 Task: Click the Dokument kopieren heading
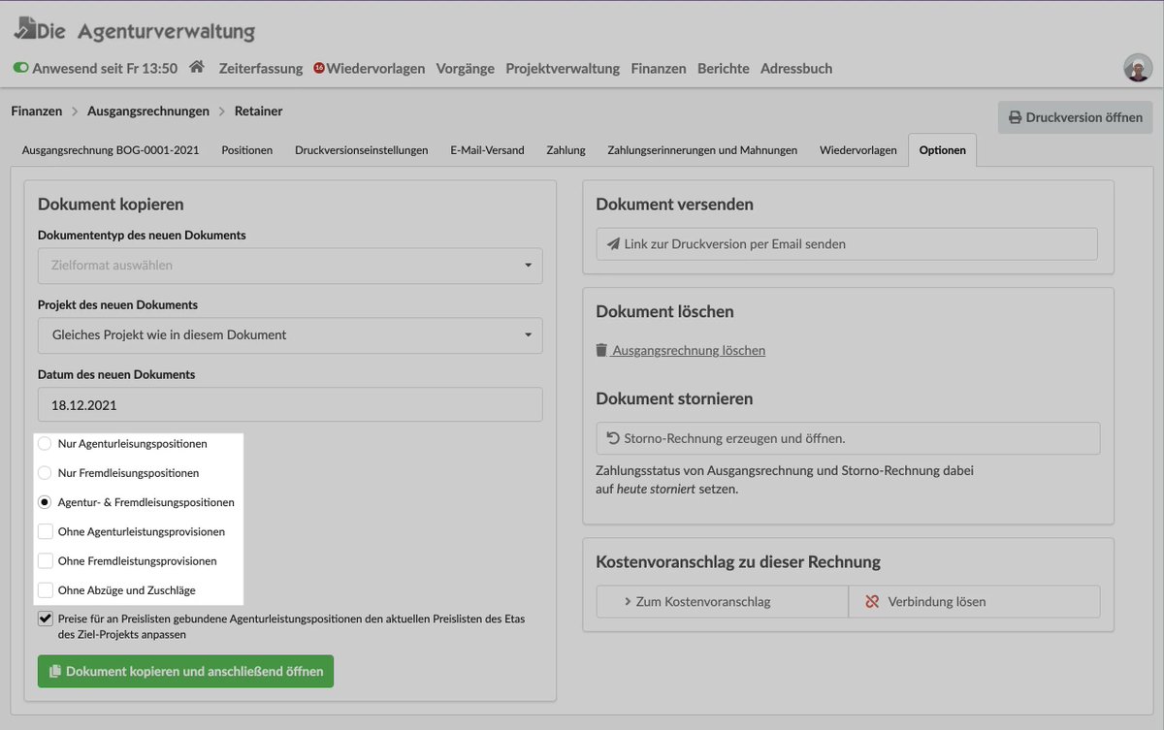[x=111, y=204]
